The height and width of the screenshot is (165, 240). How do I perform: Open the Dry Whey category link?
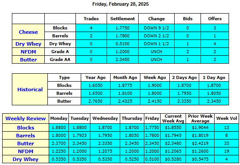point(29,44)
